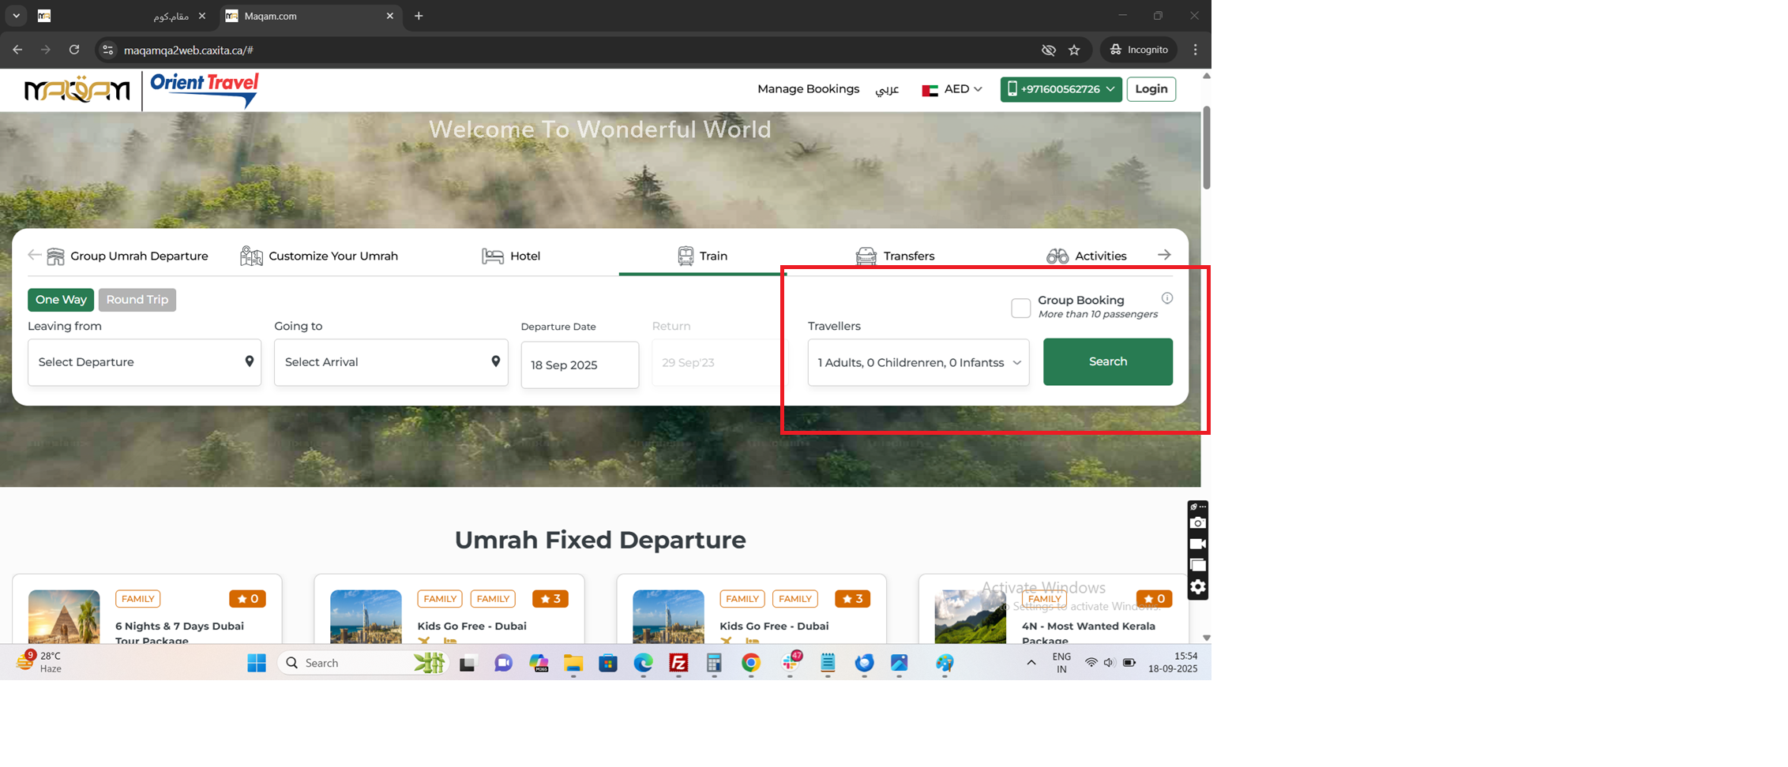Click the location pin in Select Departure
The width and height of the screenshot is (1788, 767).
[249, 361]
